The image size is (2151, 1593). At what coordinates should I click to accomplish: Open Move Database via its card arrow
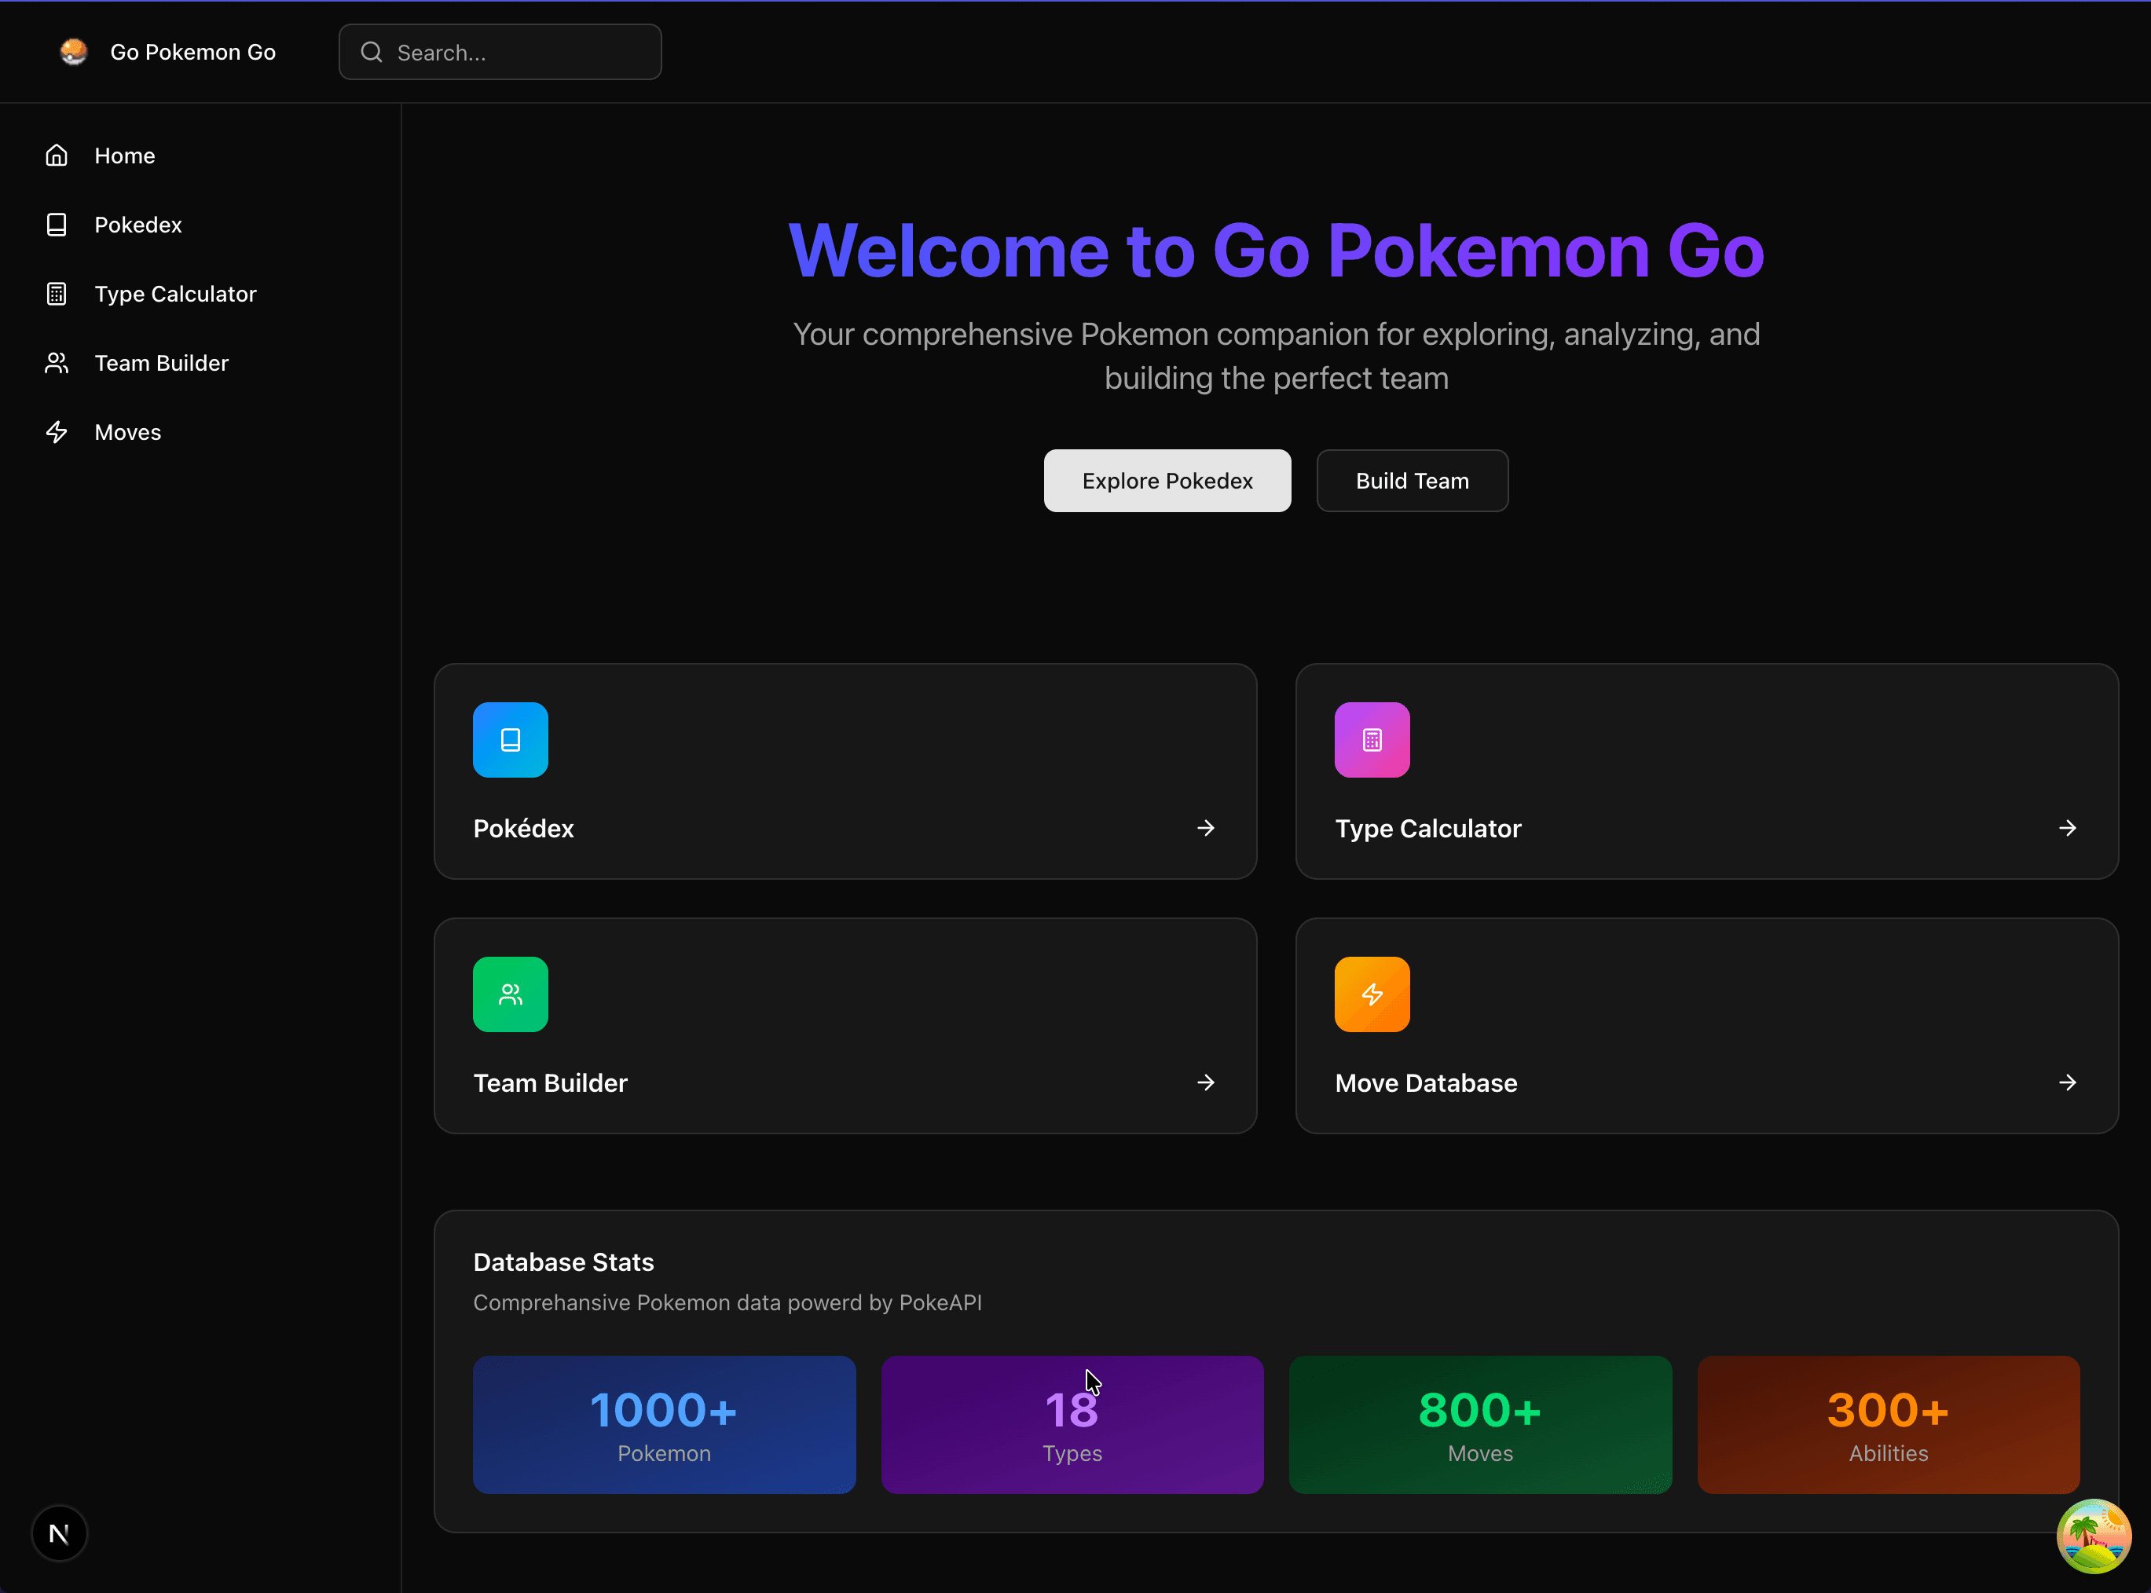[x=2068, y=1082]
